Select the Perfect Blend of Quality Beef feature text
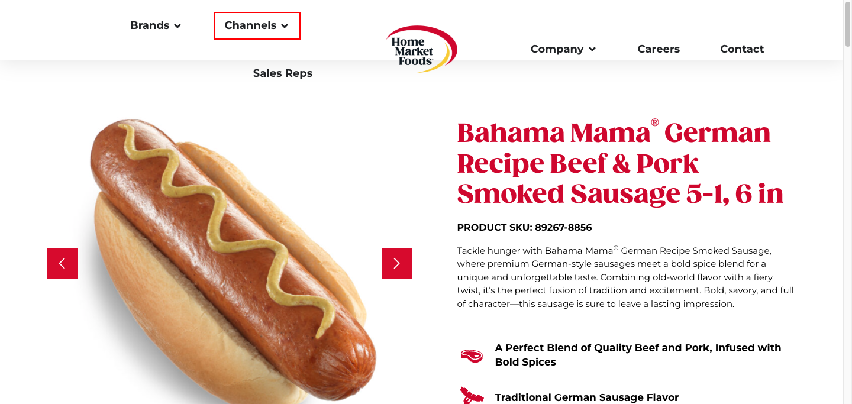 (638, 355)
